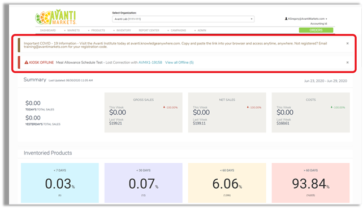Click the Gross Sales red down arrow

[164, 107]
